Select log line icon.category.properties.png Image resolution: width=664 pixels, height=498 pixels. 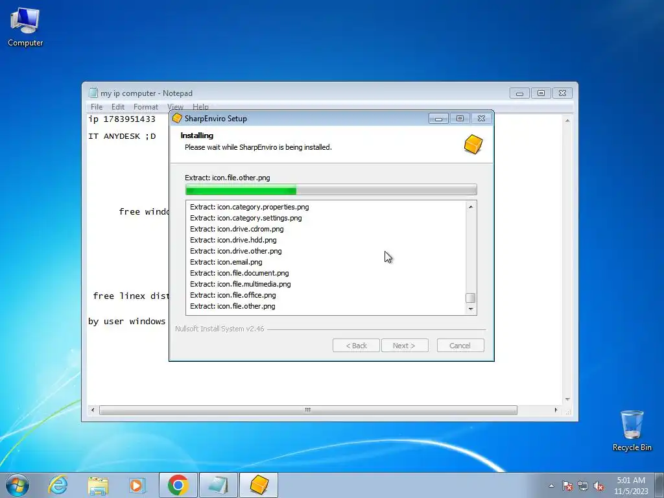250,207
